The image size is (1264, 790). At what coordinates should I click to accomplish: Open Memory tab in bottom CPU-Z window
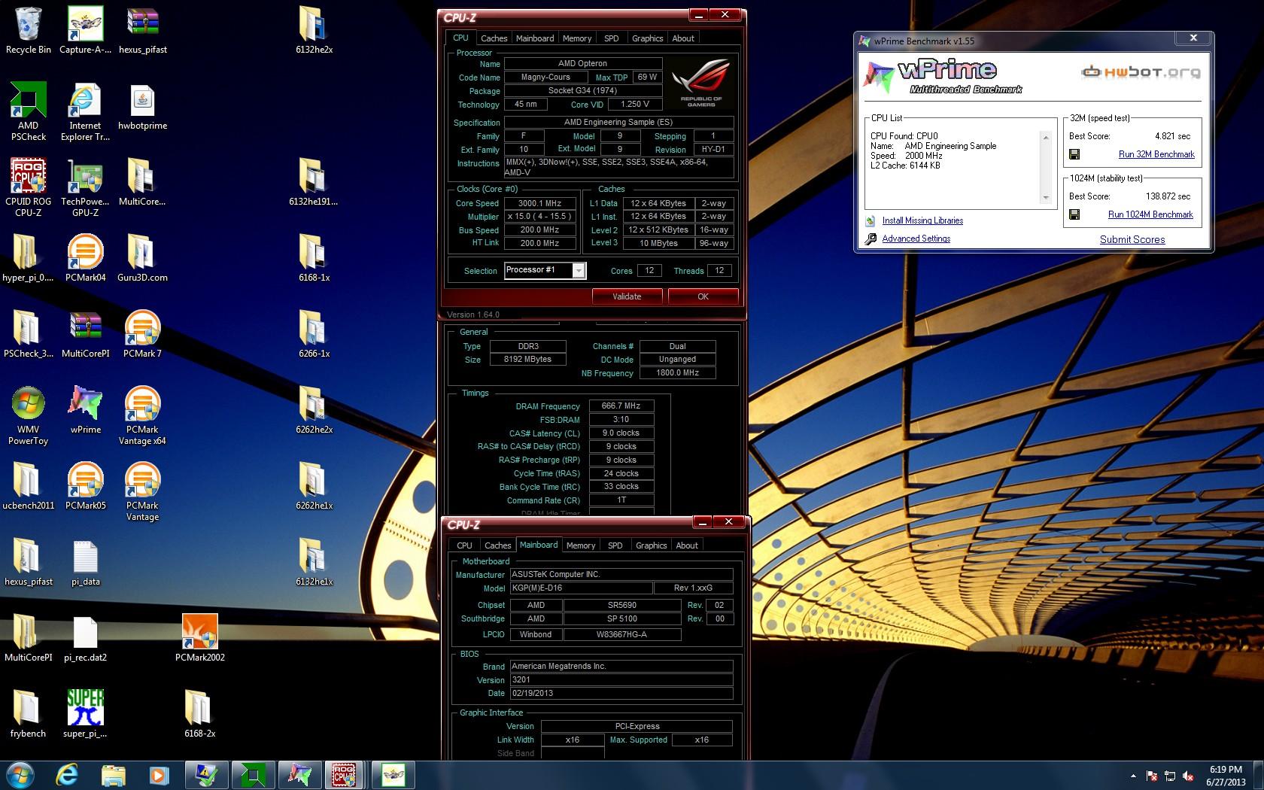(x=581, y=545)
